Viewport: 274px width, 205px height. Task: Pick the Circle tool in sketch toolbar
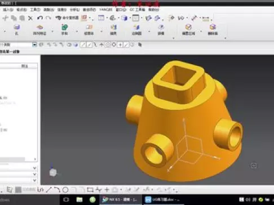(x=65, y=190)
